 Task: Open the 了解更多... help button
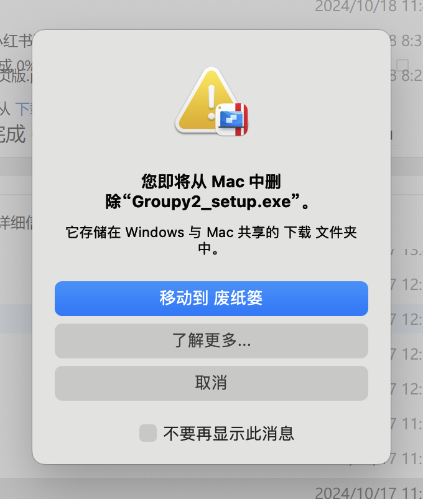[x=211, y=341]
